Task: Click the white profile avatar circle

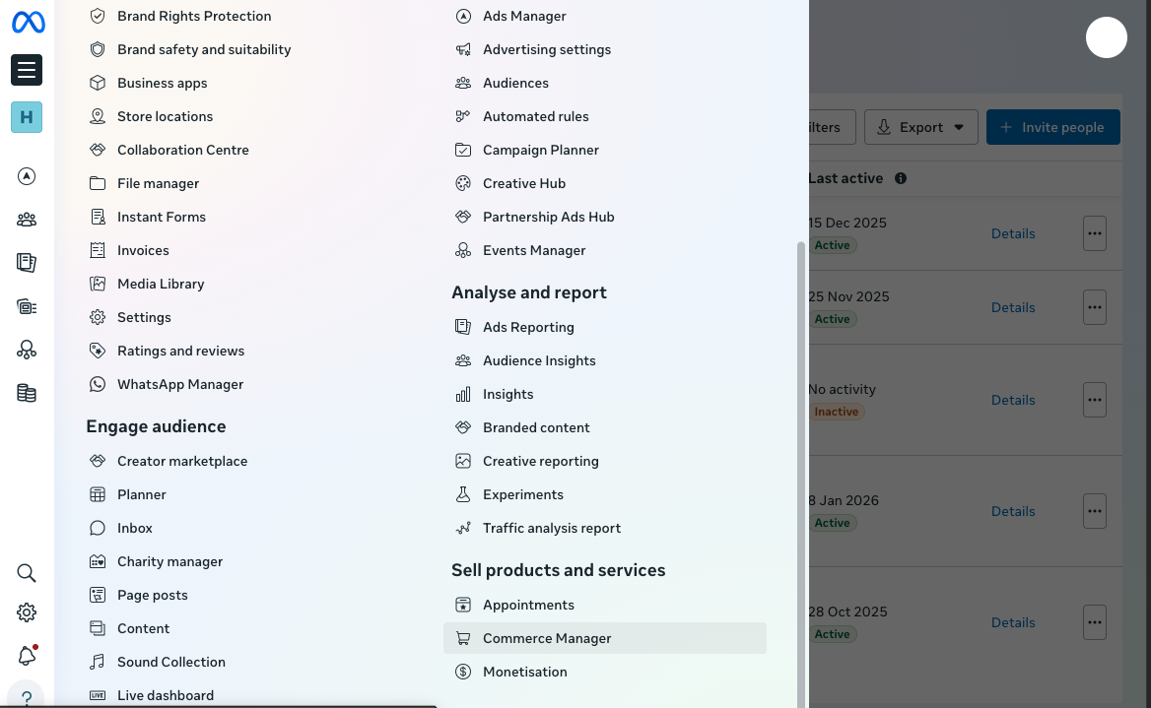Action: click(1106, 37)
